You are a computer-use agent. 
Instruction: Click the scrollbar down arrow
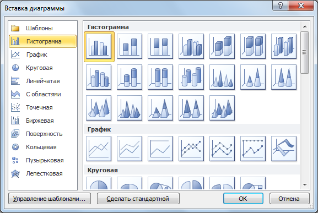click(305, 185)
